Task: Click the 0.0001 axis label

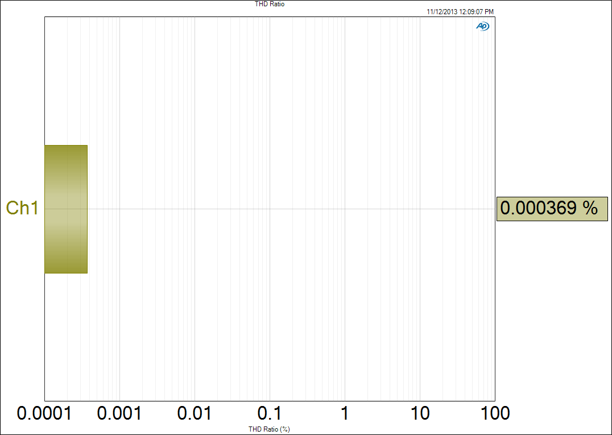Action: [44, 413]
